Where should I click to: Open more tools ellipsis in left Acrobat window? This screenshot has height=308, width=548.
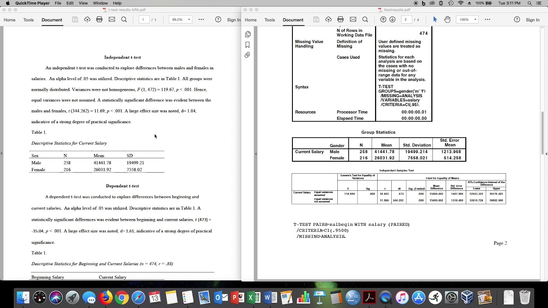pyautogui.click(x=201, y=20)
